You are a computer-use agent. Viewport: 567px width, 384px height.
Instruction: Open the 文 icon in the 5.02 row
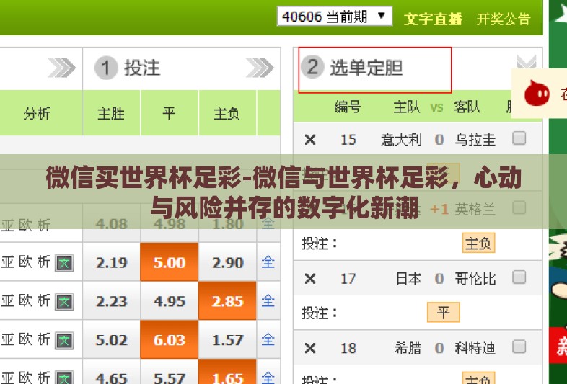[64, 340]
